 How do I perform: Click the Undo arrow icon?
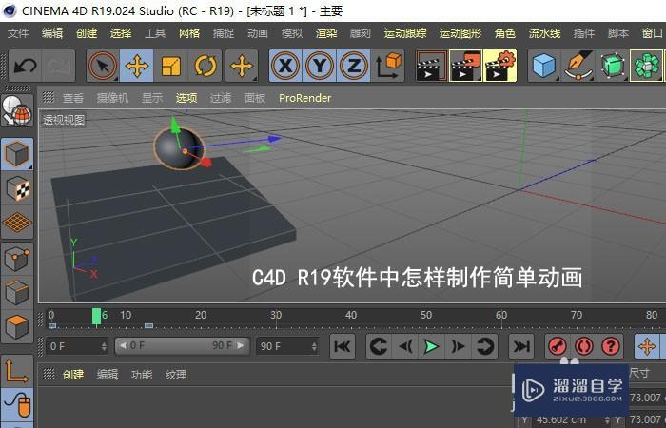point(25,66)
